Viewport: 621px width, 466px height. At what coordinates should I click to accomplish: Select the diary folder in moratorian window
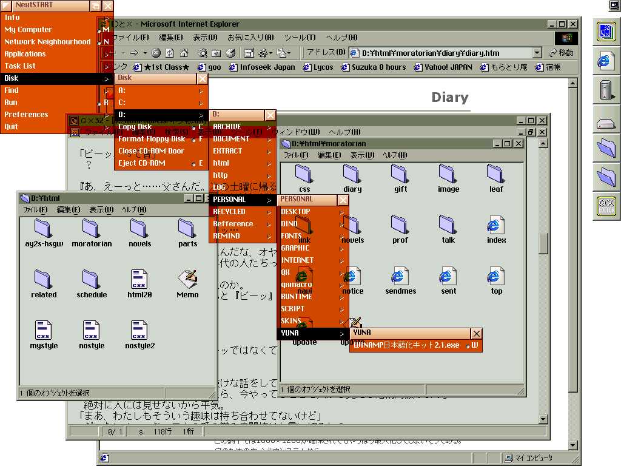click(352, 179)
